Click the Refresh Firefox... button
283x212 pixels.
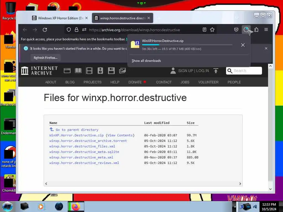point(46,58)
